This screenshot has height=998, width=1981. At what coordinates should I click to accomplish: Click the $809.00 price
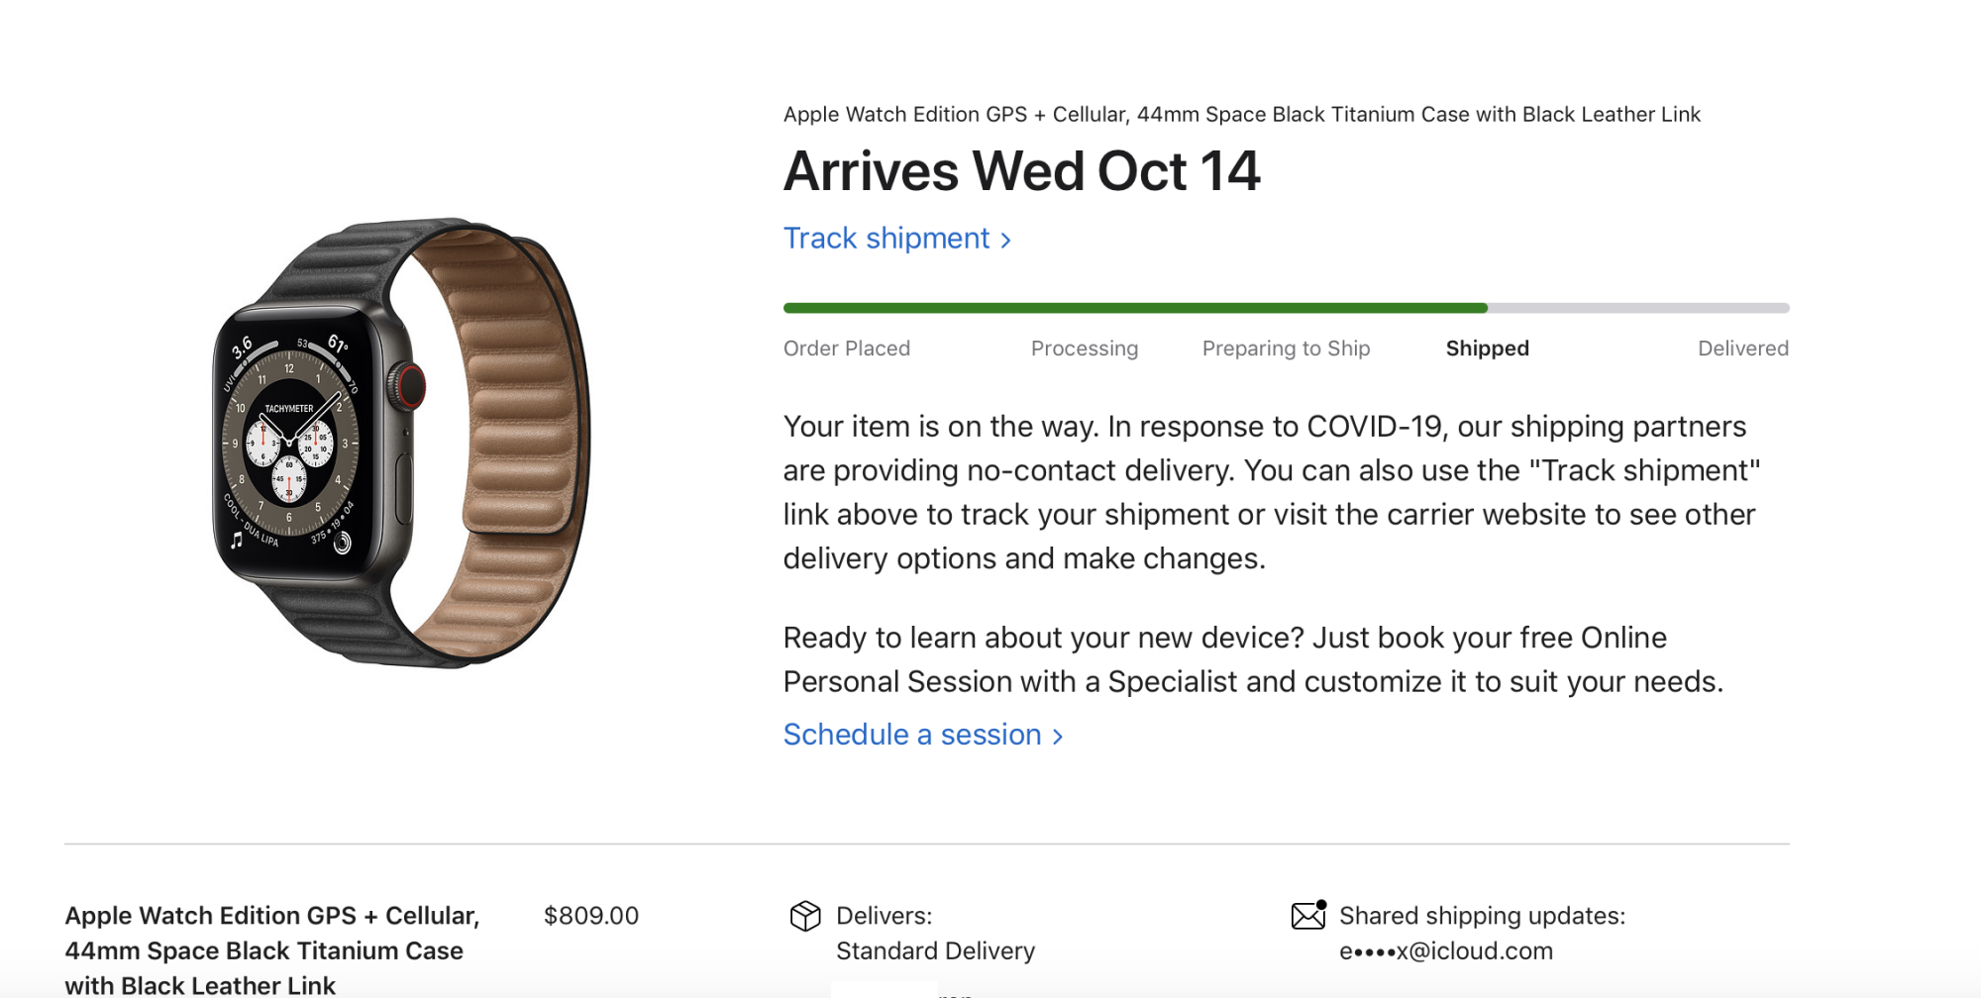coord(591,916)
